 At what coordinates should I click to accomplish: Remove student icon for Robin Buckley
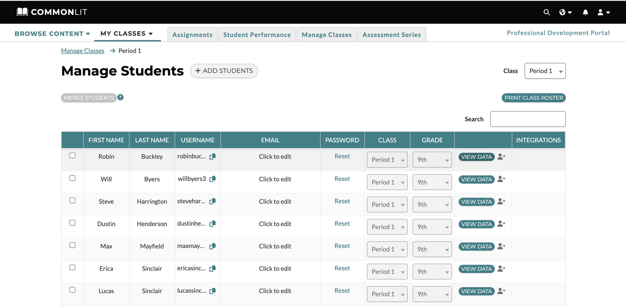click(502, 157)
